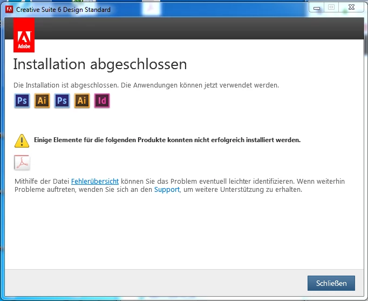Click the 'Einige Elemente' warning message
This screenshot has width=368, height=301.
[167, 140]
